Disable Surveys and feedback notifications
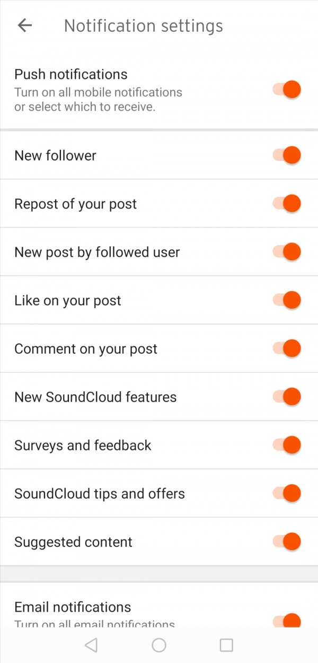Viewport: 318px width, 663px height. click(287, 445)
